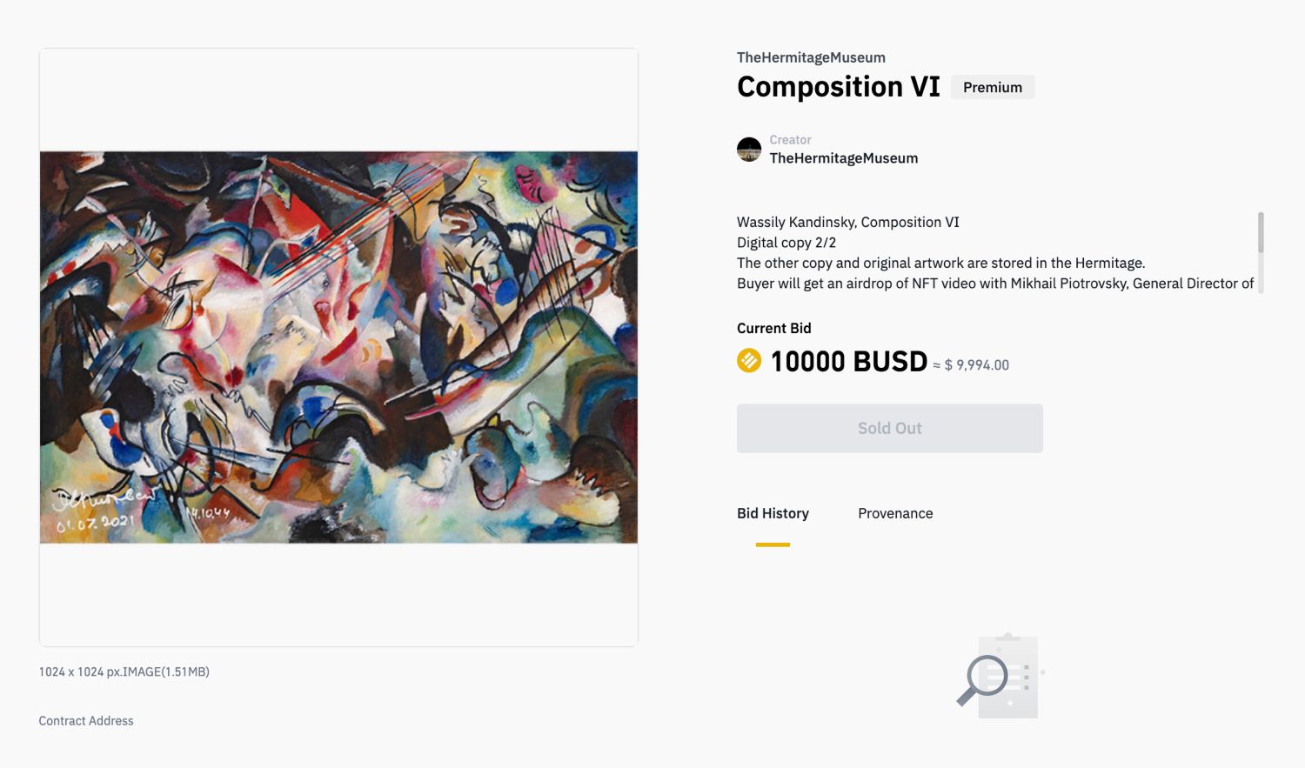Switch to the Provenance tab
The width and height of the screenshot is (1305, 768).
[x=895, y=513]
